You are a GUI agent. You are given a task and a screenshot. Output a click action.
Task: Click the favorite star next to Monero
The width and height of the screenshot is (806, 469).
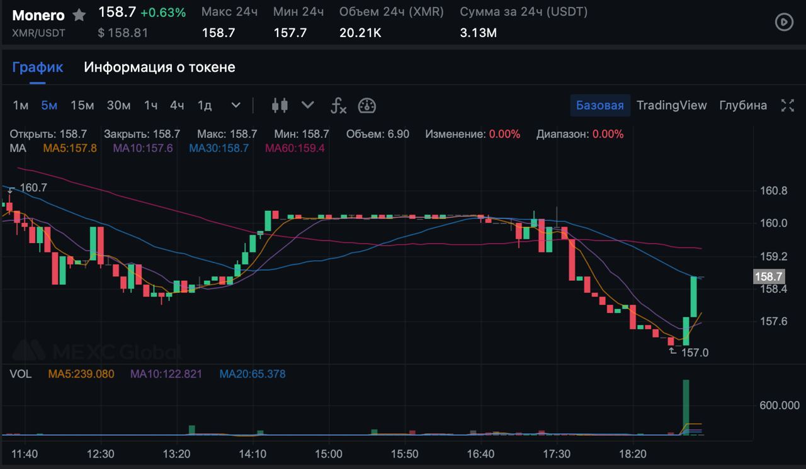coord(79,14)
